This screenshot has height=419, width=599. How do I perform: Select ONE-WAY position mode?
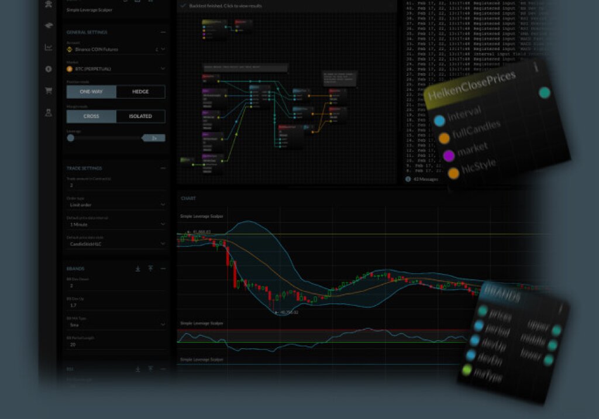[x=92, y=92]
